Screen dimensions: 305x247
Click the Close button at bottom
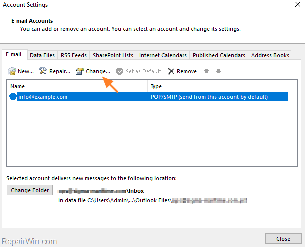[283, 239]
